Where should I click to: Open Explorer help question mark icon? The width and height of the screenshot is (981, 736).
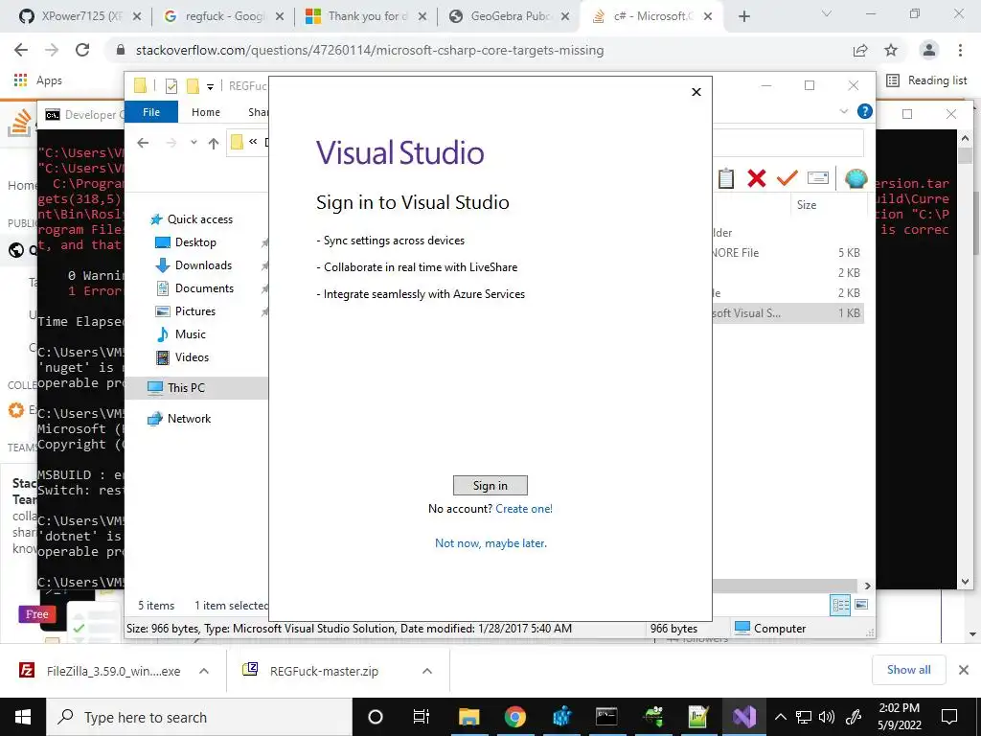pos(865,111)
